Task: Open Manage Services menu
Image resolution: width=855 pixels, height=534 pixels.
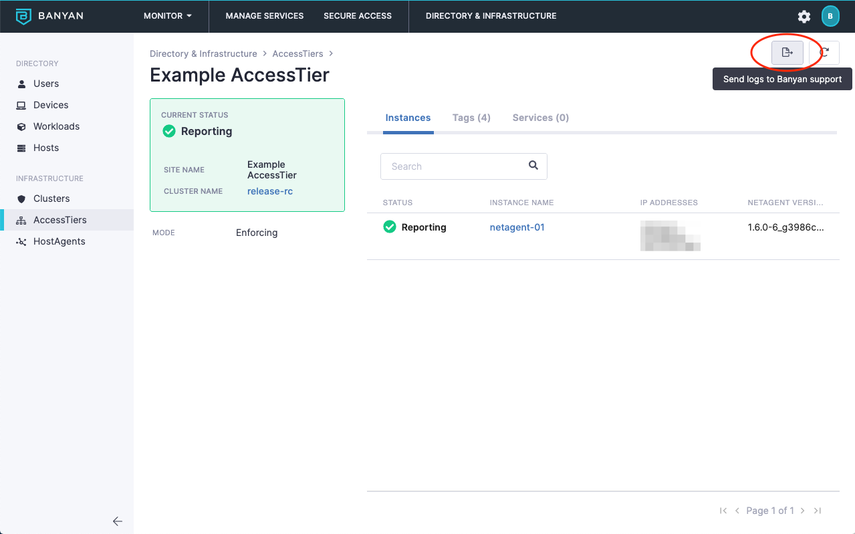Action: click(265, 16)
